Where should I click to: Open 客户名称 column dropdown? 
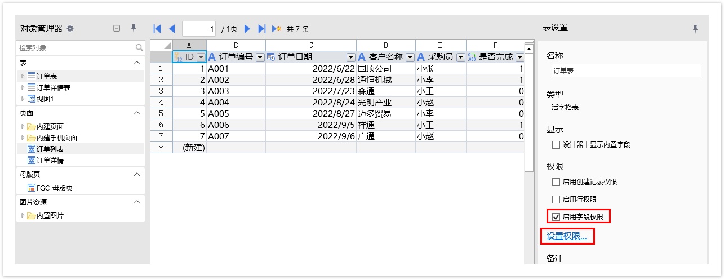(x=410, y=57)
